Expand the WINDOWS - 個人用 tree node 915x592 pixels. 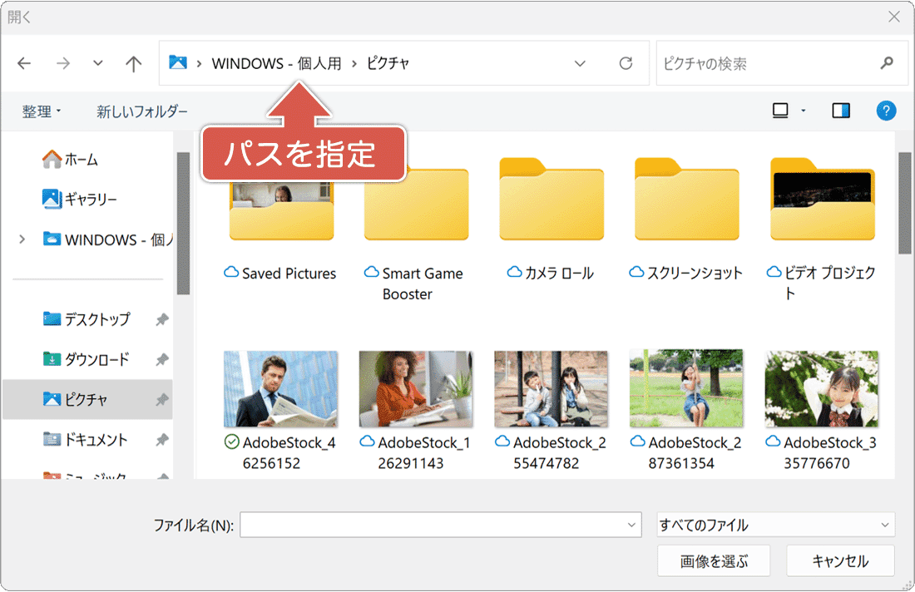(22, 239)
